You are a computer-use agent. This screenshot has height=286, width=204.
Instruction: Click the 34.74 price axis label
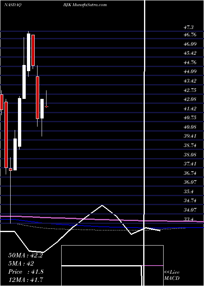coord(190,201)
